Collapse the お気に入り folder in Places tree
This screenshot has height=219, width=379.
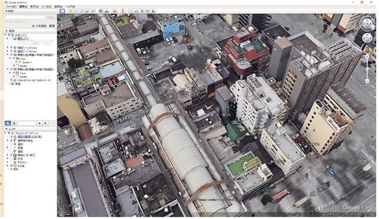click(6, 35)
